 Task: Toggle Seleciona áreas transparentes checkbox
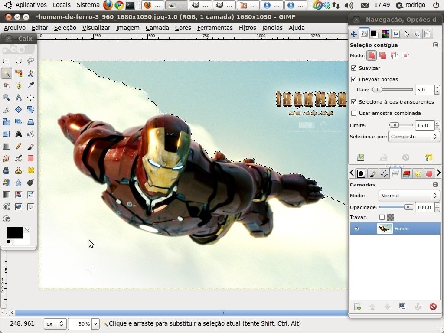pos(354,101)
